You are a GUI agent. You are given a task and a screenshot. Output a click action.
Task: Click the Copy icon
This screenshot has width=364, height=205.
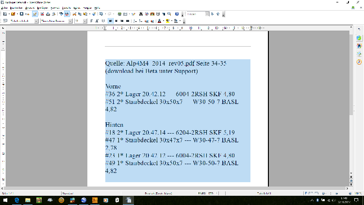tap(80, 14)
